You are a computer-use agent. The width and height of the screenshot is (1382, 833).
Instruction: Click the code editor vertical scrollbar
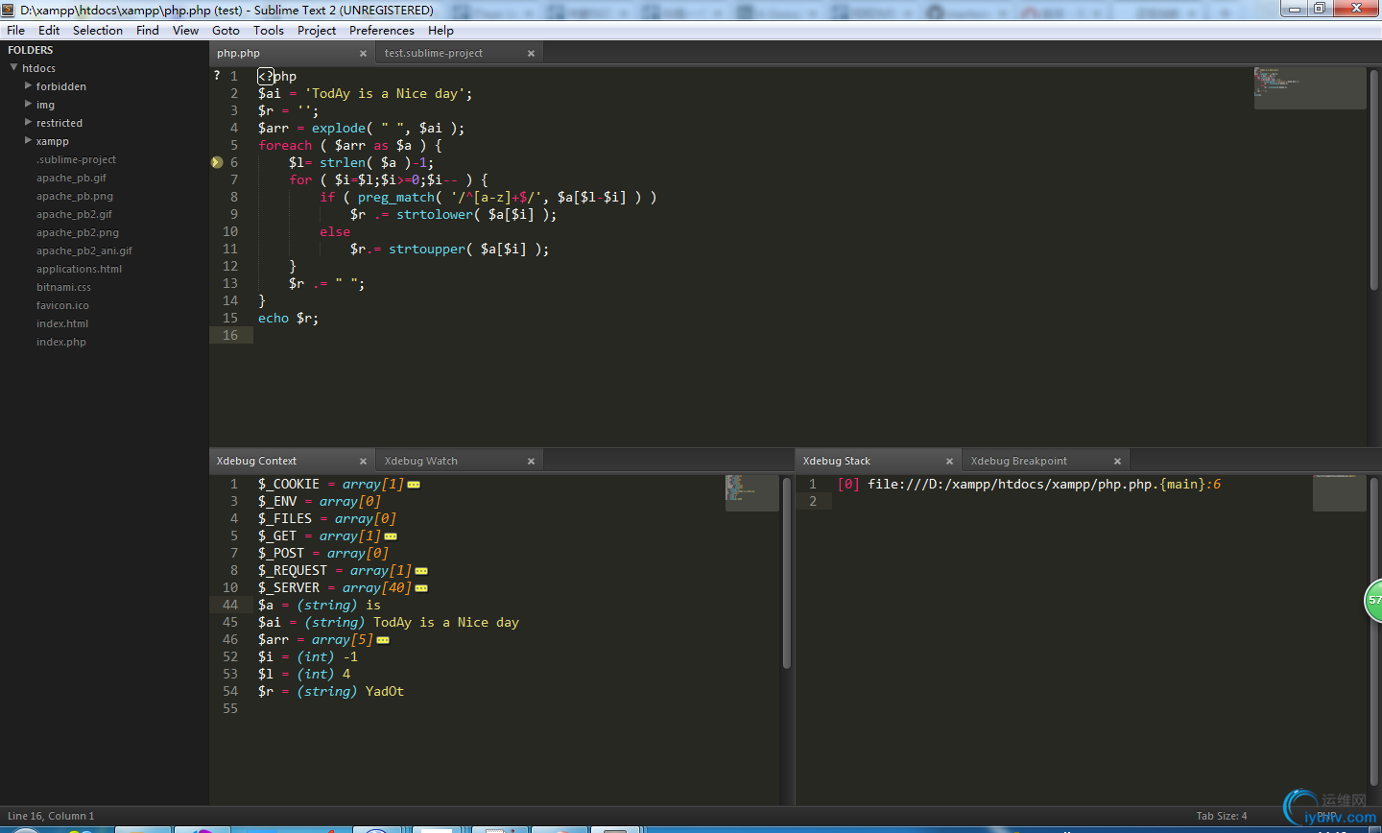coord(1374,178)
